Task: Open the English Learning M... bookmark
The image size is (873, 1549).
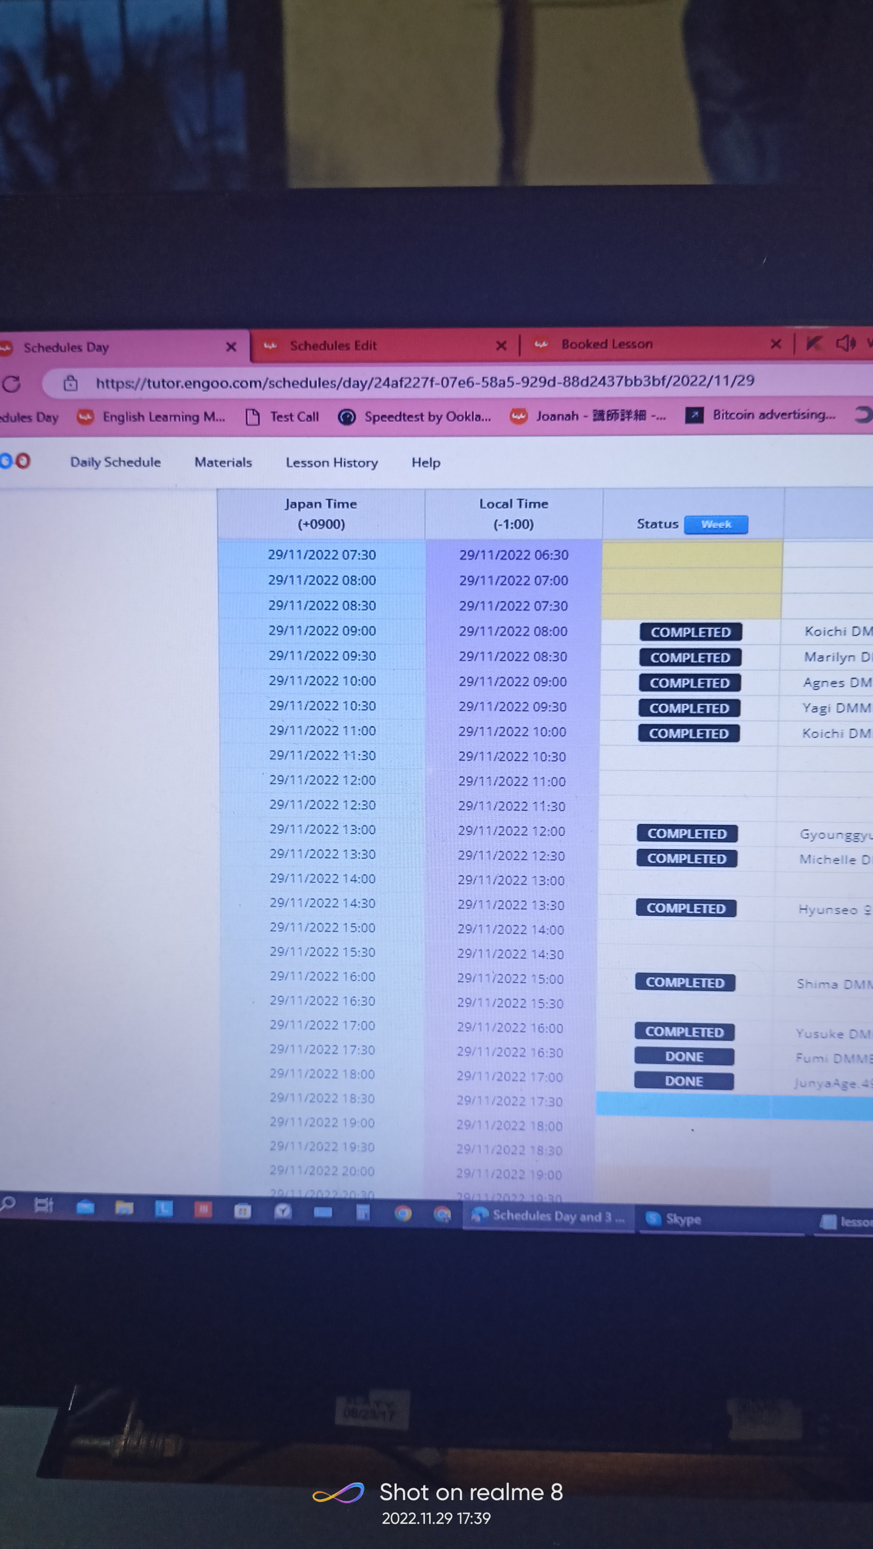Action: pos(151,417)
